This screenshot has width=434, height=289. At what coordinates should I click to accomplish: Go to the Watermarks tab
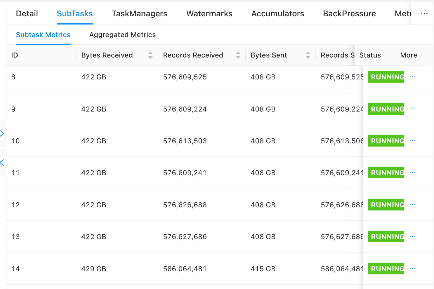209,14
